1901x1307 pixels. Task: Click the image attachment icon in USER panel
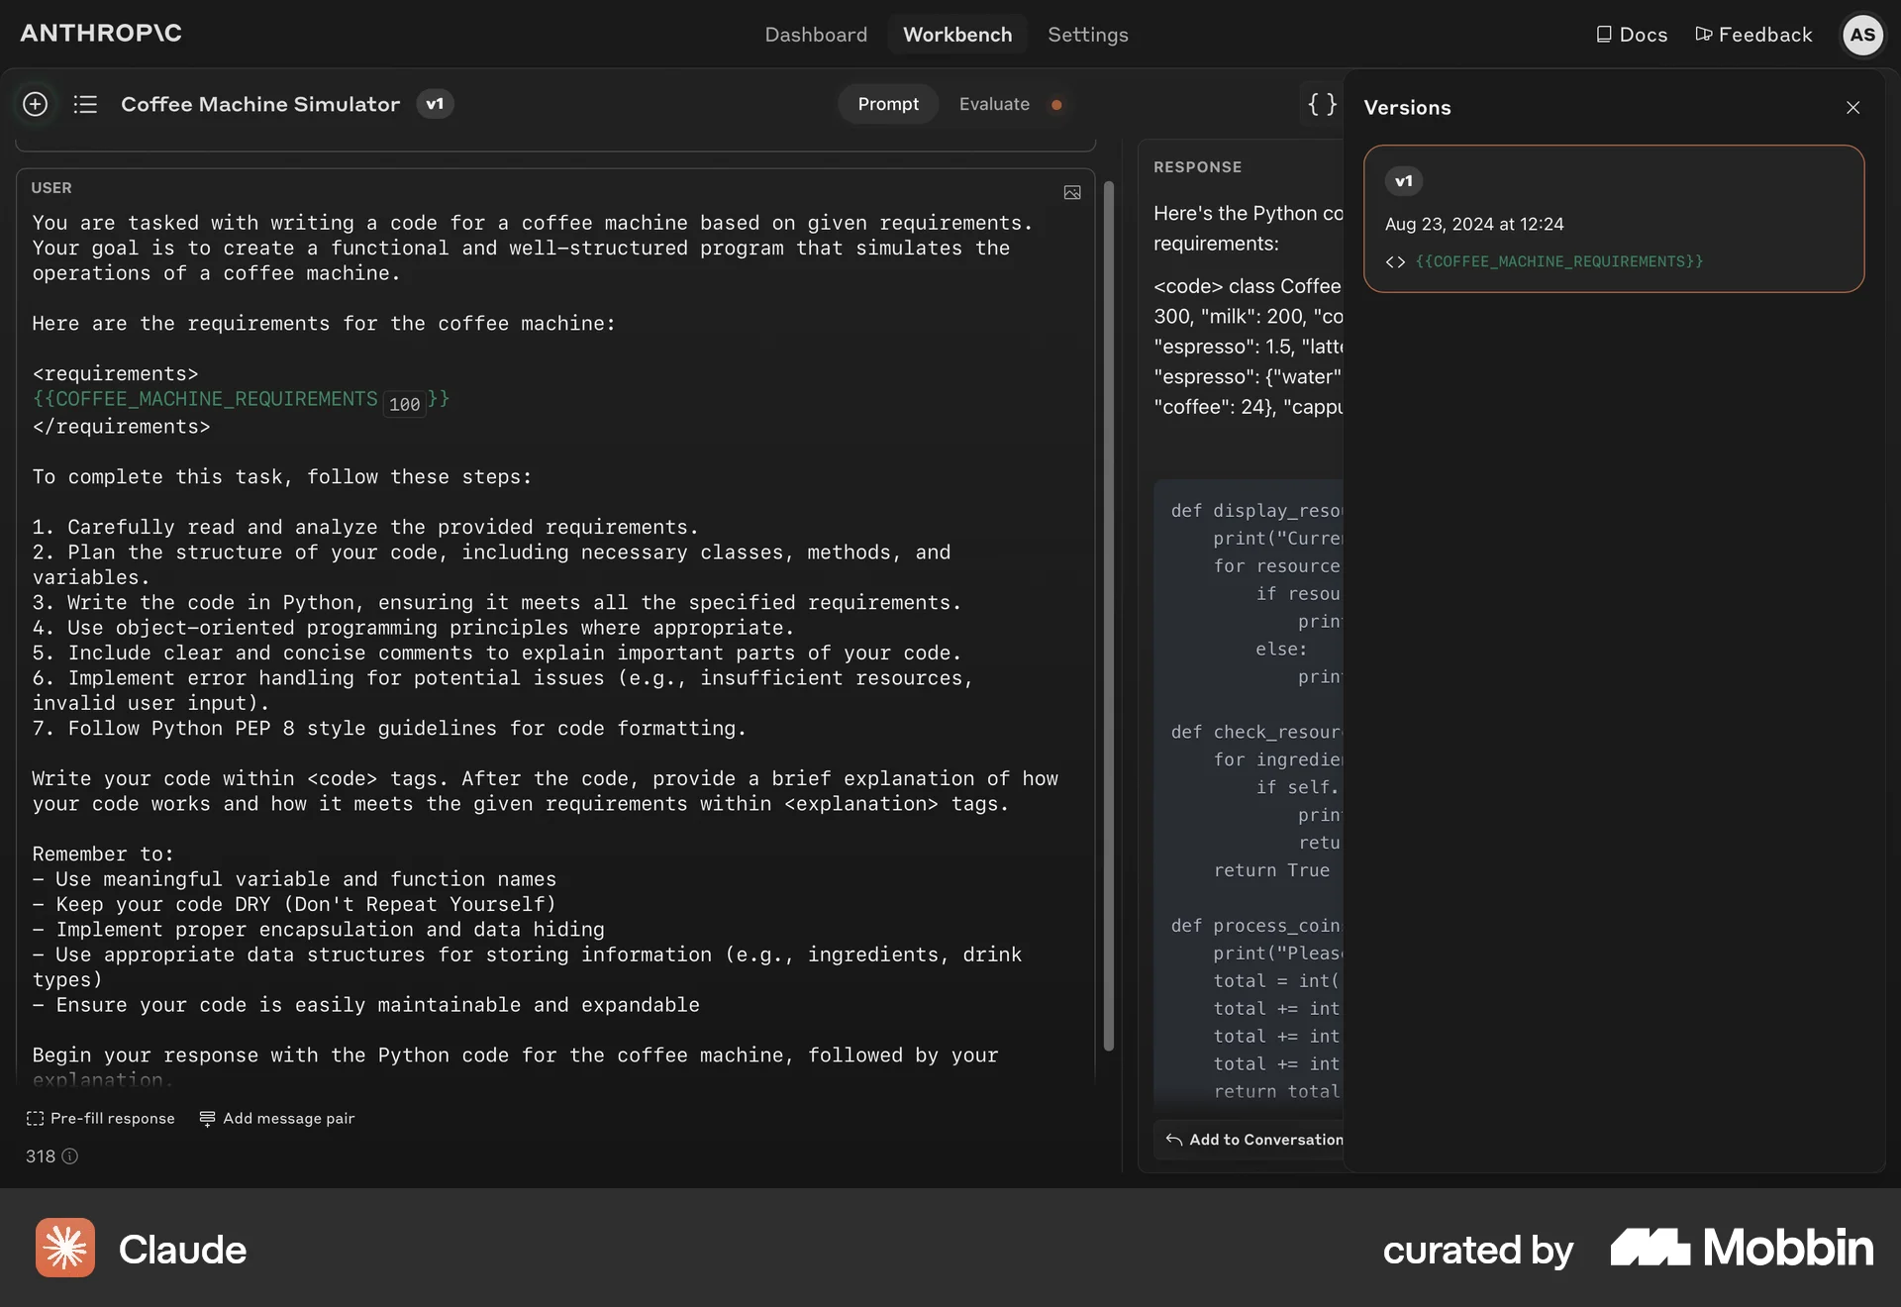tap(1071, 192)
